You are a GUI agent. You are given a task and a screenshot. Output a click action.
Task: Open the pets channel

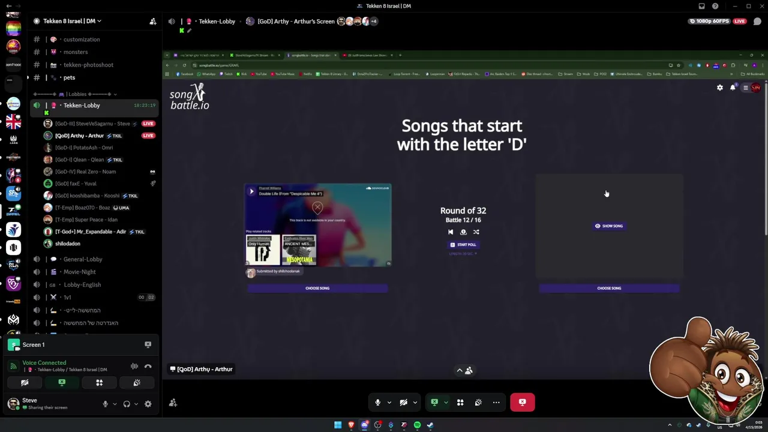[x=70, y=77]
